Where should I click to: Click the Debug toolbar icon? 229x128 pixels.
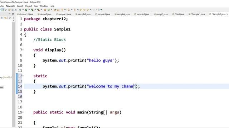coord(20,10)
